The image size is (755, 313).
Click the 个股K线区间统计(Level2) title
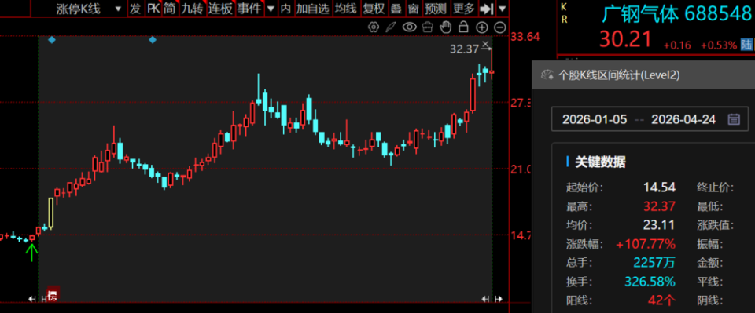pyautogui.click(x=619, y=75)
